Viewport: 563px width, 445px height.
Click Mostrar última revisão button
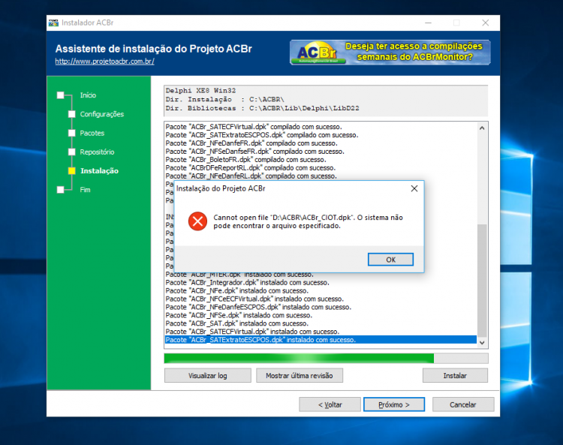click(299, 375)
